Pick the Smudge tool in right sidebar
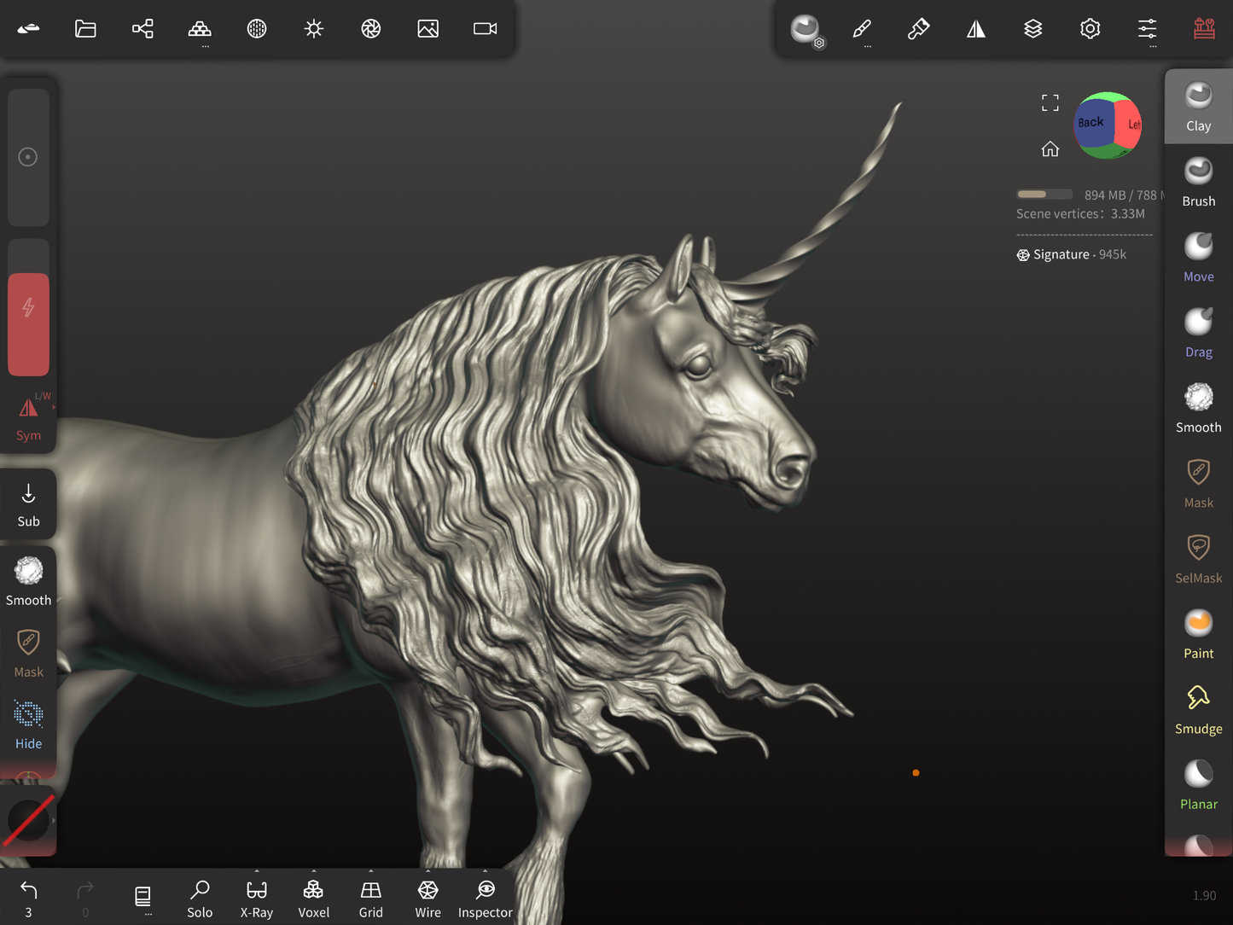 (x=1198, y=709)
